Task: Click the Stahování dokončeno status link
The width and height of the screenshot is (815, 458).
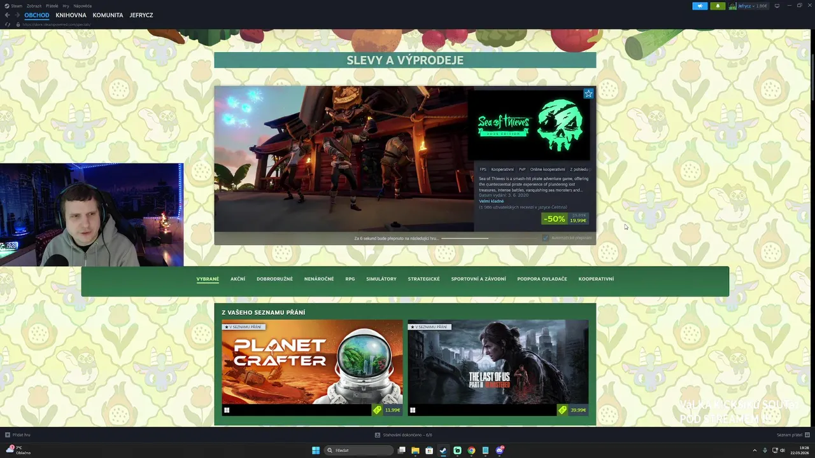Action: click(407, 435)
